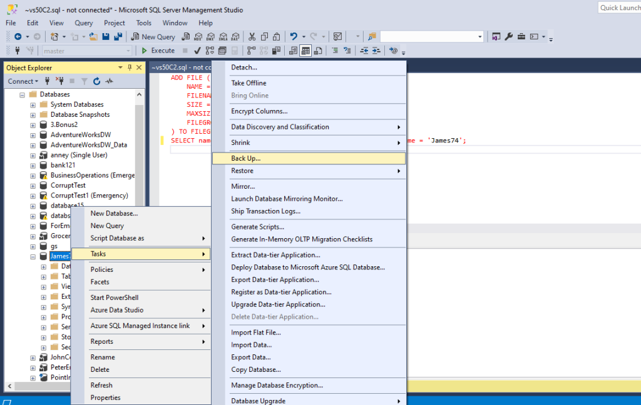
Task: Toggle Include Actual Execution Plan icon
Action: 252,51
